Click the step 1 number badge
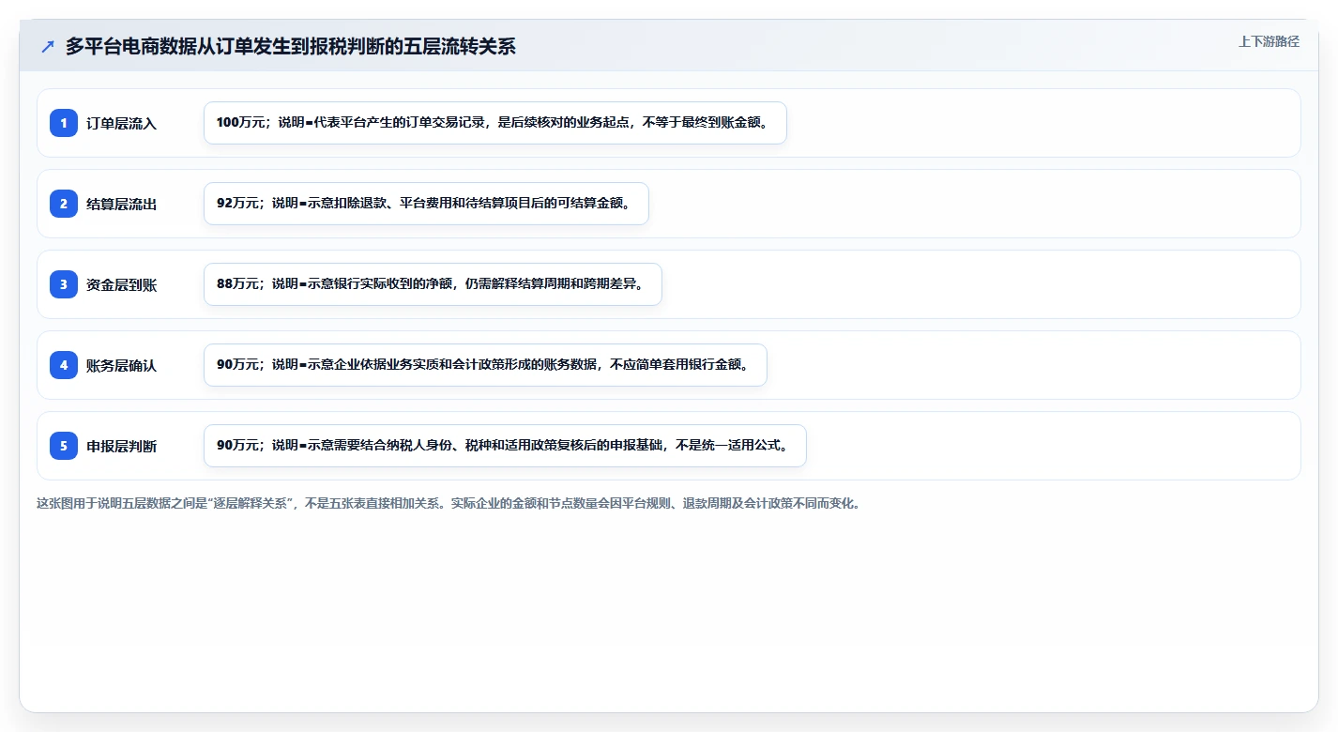The width and height of the screenshot is (1338, 732). 64,123
